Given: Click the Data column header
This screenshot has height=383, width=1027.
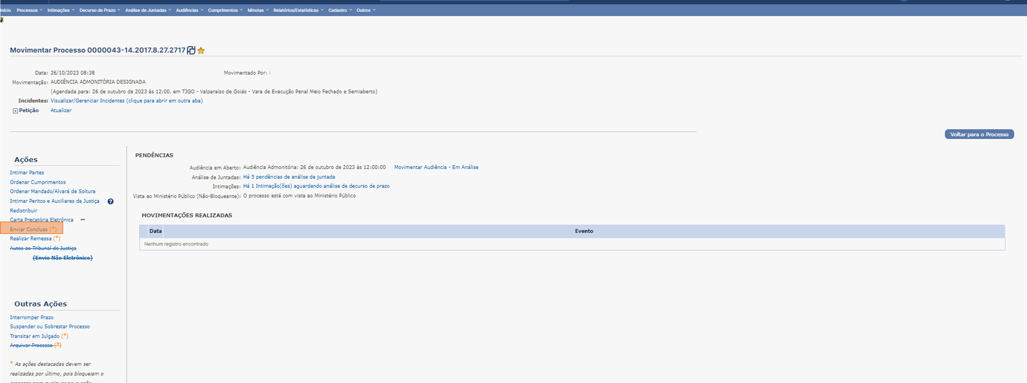Looking at the screenshot, I should pyautogui.click(x=156, y=231).
